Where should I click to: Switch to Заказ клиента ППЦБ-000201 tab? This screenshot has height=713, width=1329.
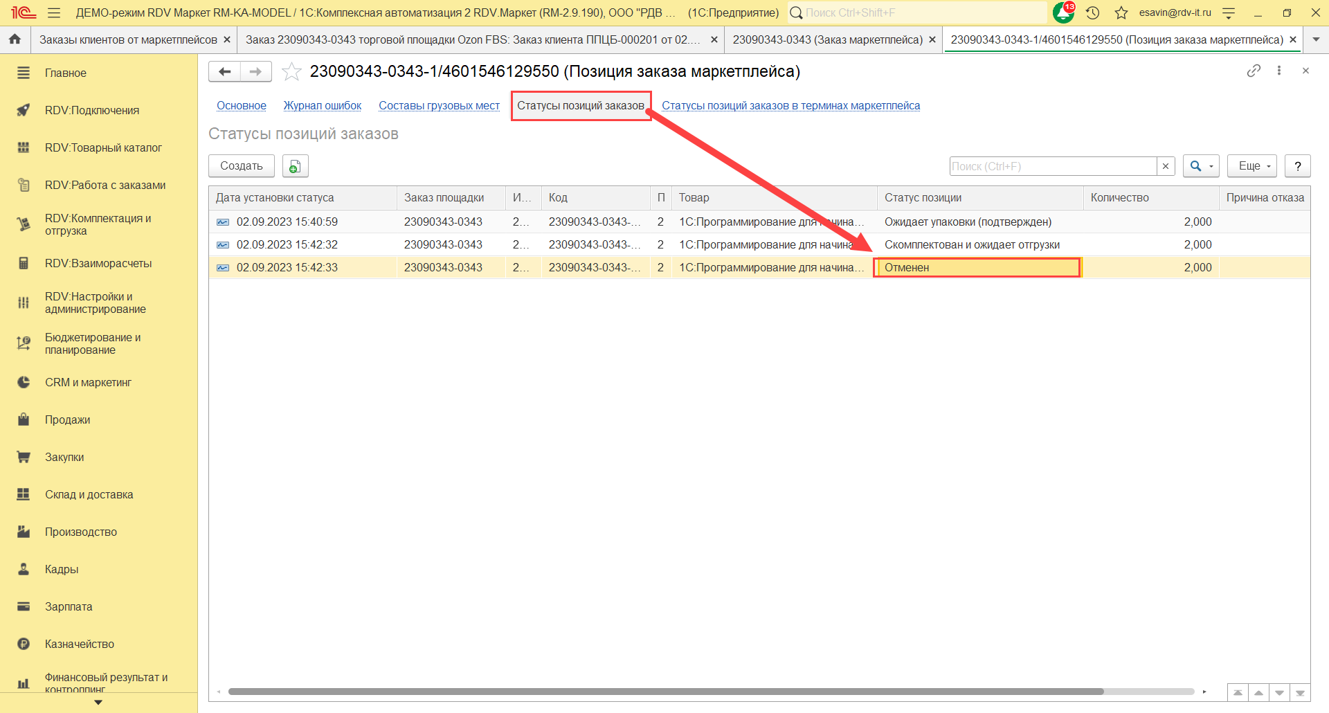click(473, 39)
